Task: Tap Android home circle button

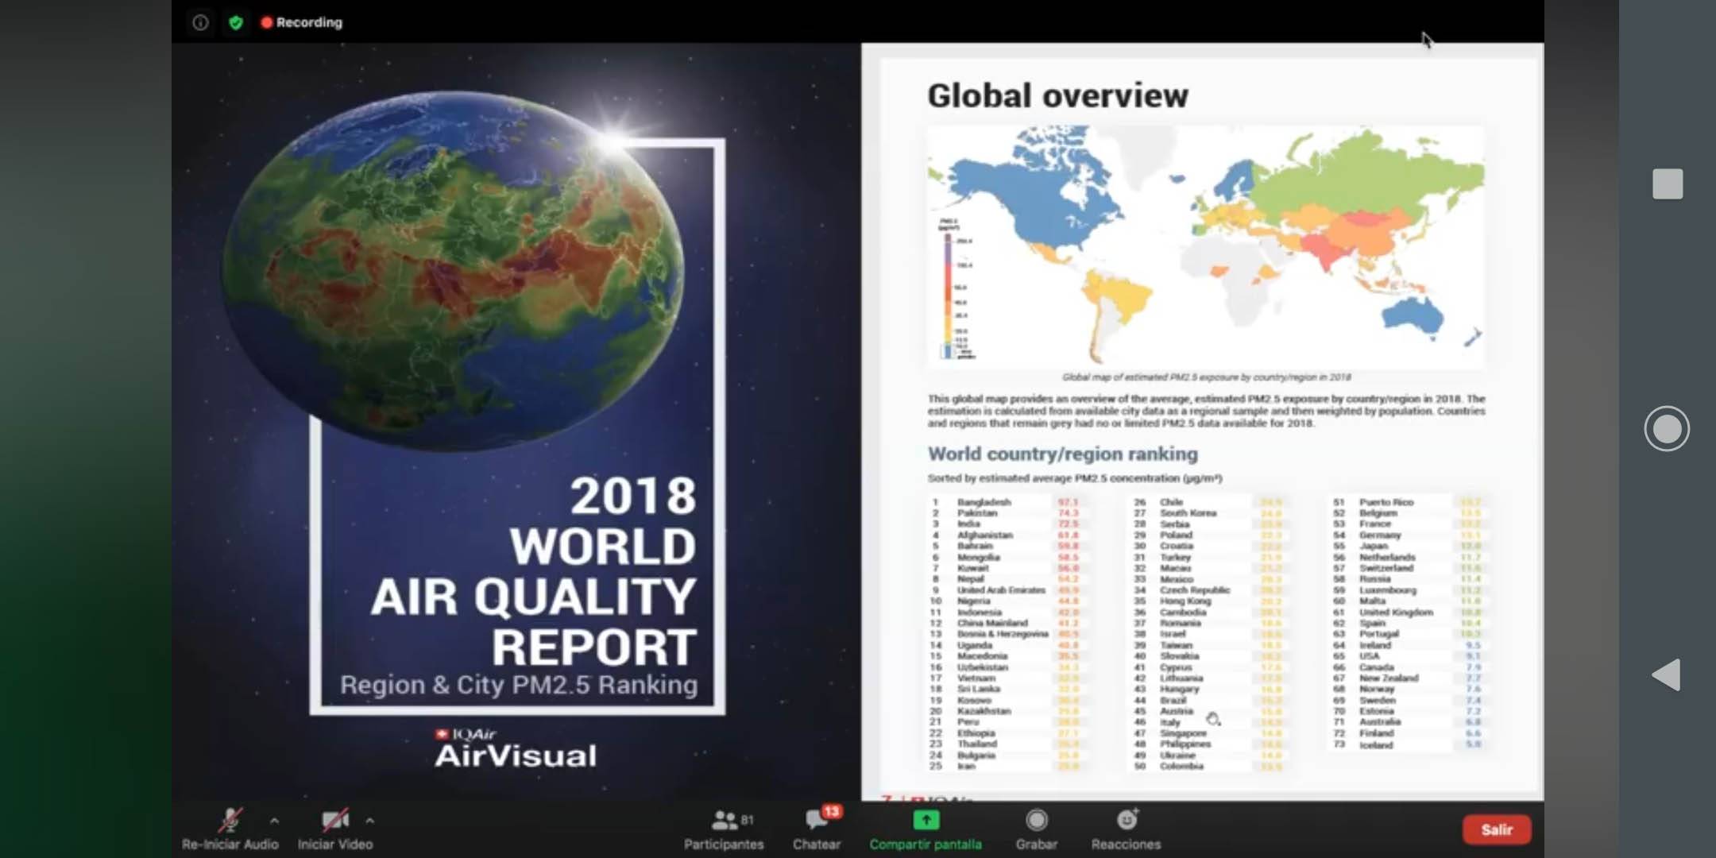Action: (1666, 429)
